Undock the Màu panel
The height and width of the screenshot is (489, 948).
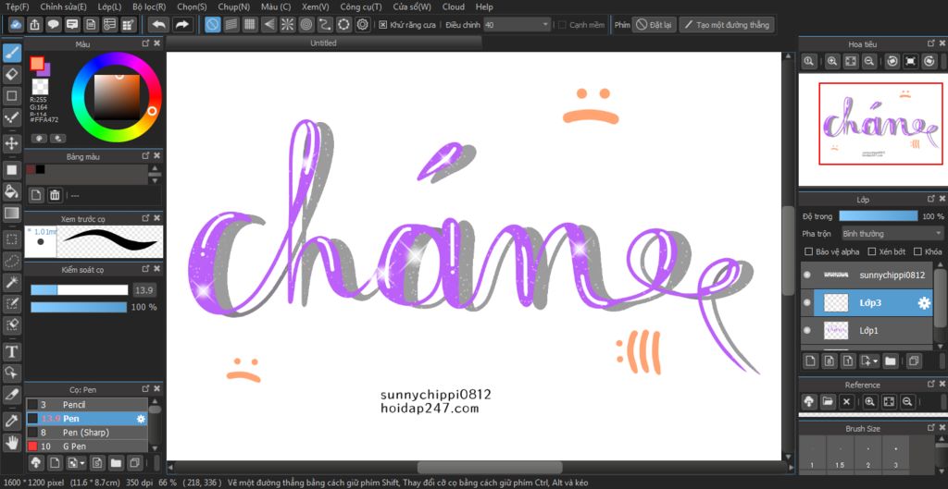145,43
